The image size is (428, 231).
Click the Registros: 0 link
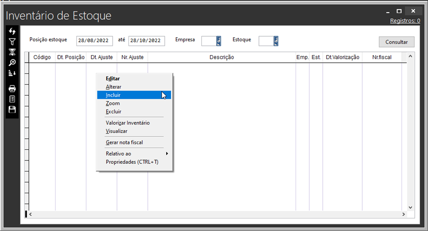(x=405, y=21)
